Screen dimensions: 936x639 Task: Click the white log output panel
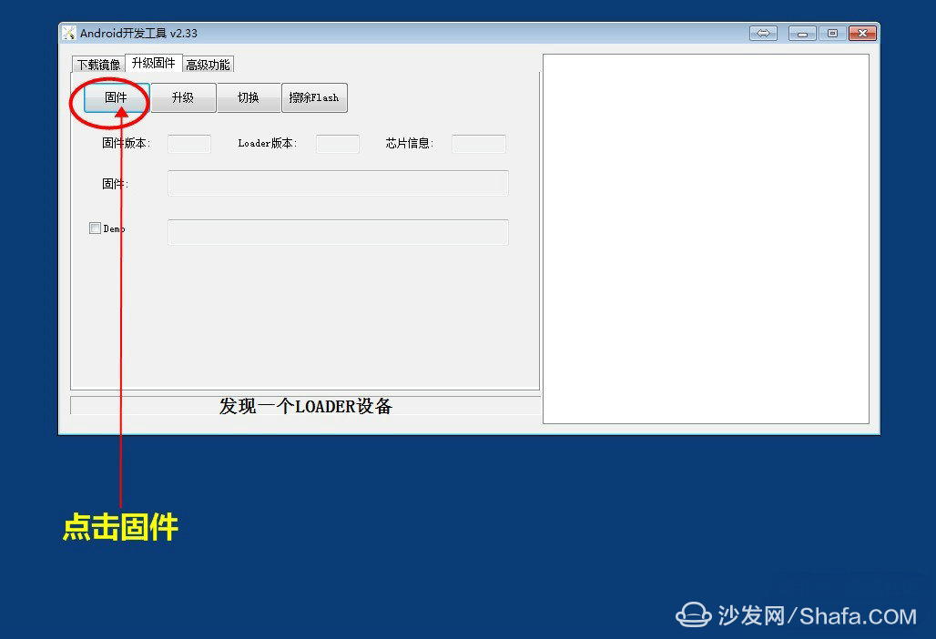pyautogui.click(x=706, y=238)
